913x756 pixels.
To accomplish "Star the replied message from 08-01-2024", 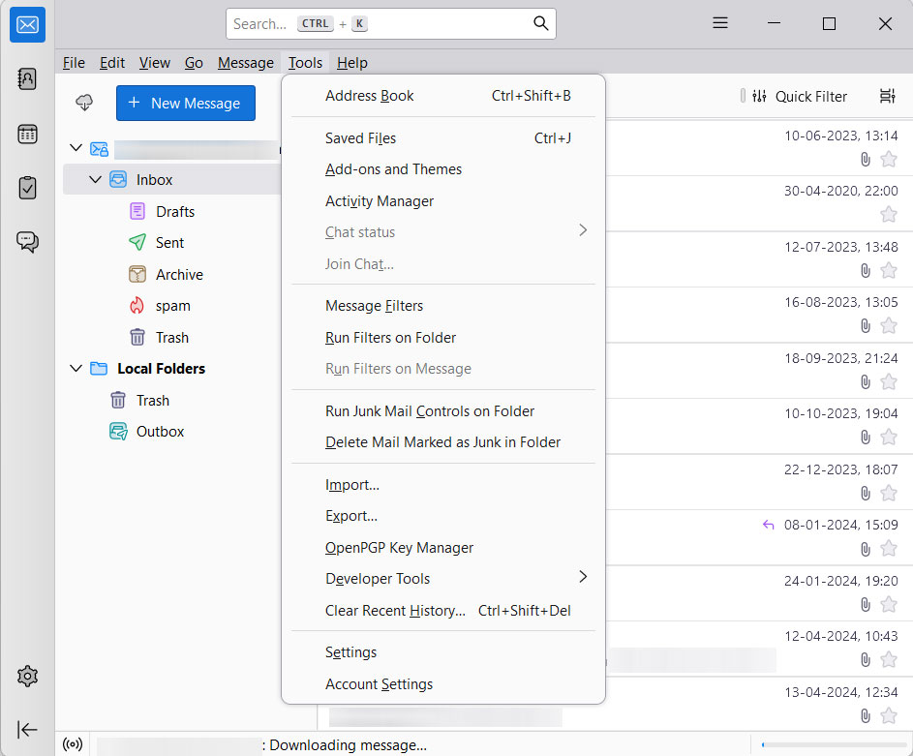I will point(889,548).
